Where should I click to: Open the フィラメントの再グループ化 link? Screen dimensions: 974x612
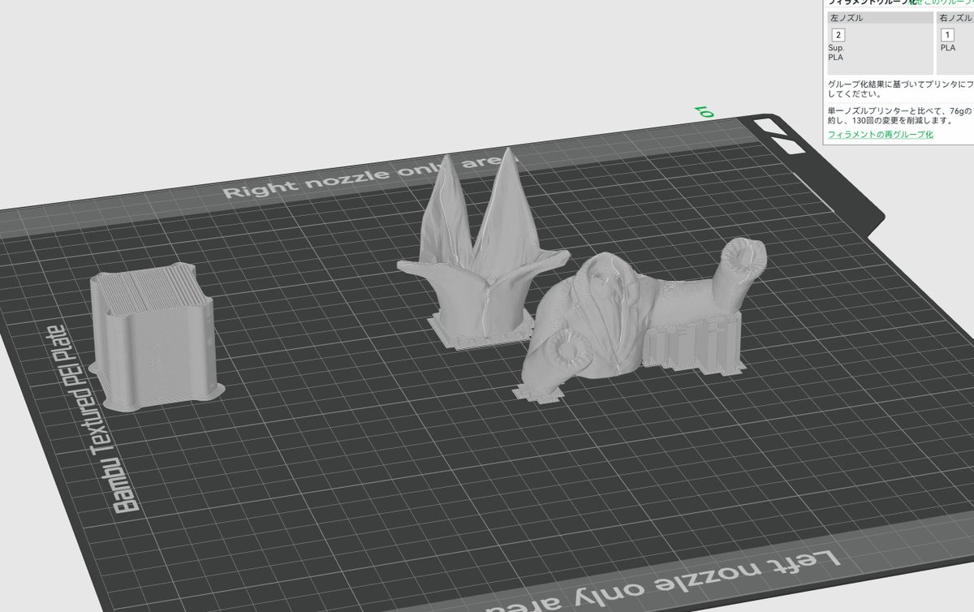click(881, 134)
